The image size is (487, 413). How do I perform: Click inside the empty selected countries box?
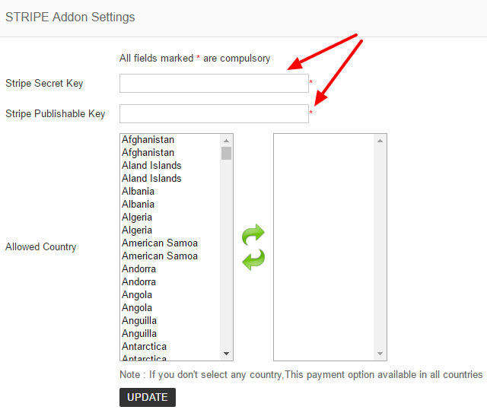pos(323,247)
